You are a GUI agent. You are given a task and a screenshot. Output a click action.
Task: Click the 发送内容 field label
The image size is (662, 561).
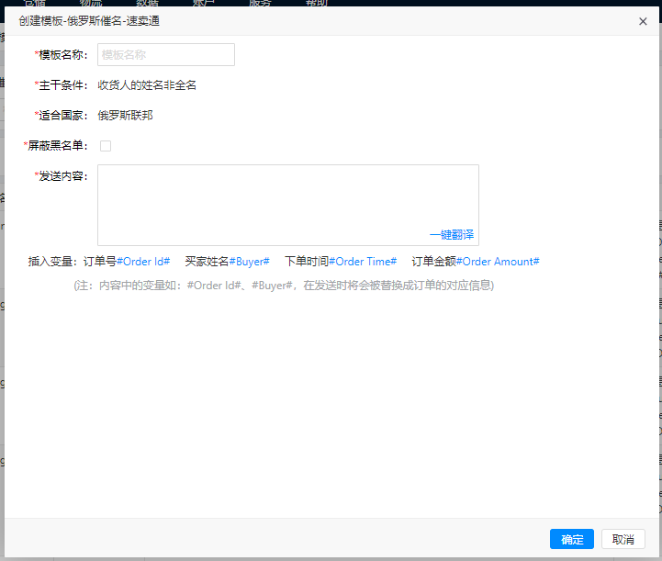[62, 176]
